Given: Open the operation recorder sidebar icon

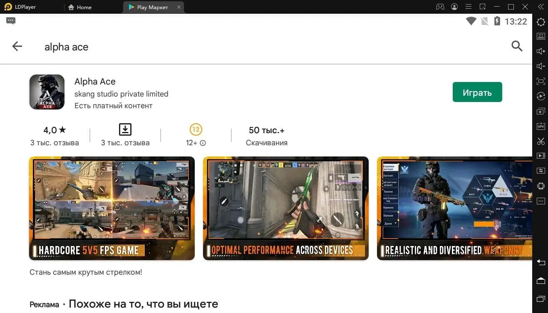Looking at the screenshot, I should (x=541, y=96).
